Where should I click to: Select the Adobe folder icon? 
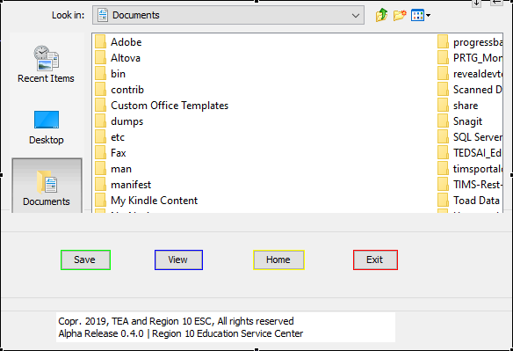[x=100, y=42]
